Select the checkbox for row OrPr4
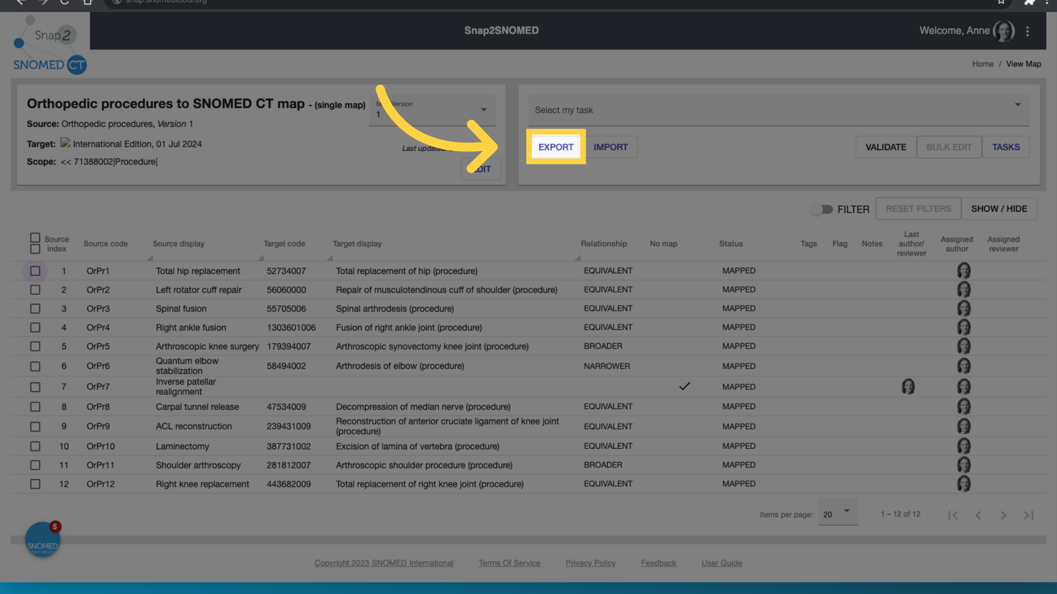 pos(35,328)
